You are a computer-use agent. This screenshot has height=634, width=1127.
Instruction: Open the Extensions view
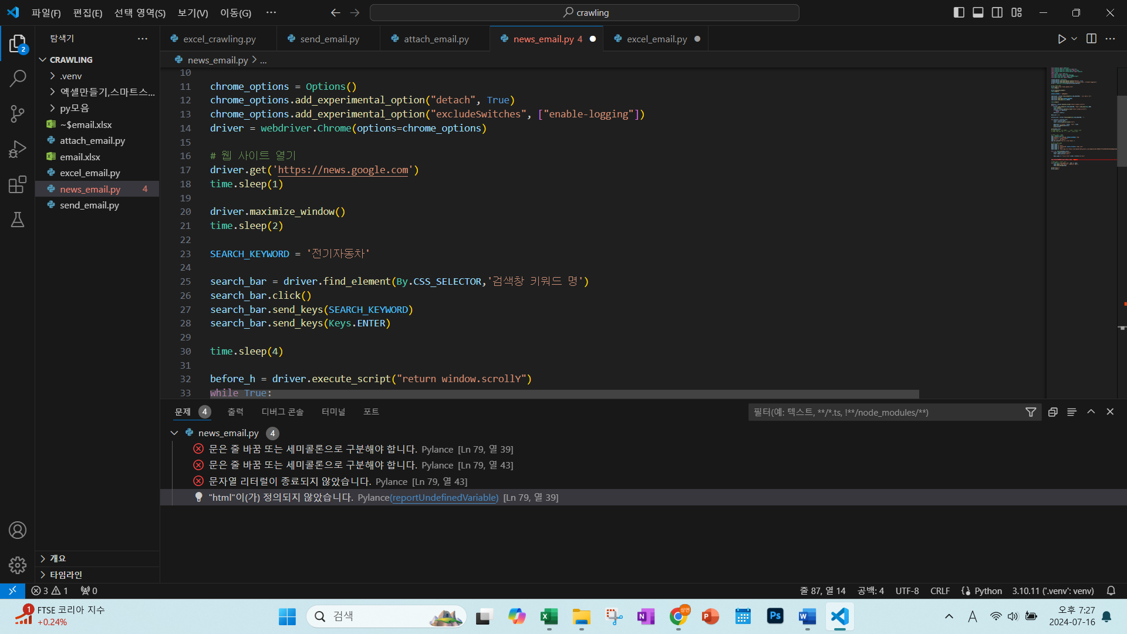[18, 184]
